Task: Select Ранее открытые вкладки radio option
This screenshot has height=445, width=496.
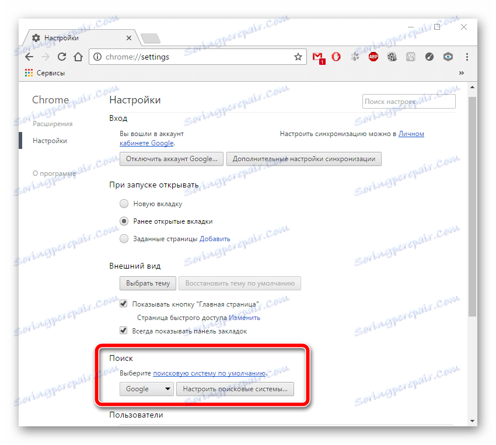Action: coord(124,221)
